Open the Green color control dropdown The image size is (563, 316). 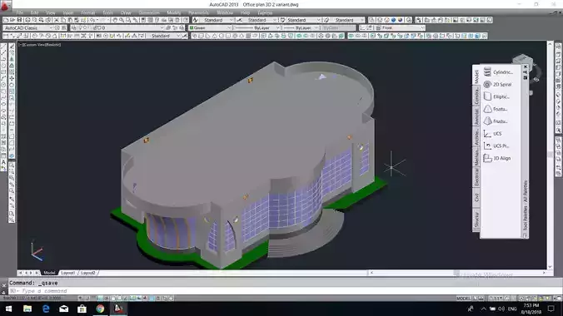click(x=211, y=27)
